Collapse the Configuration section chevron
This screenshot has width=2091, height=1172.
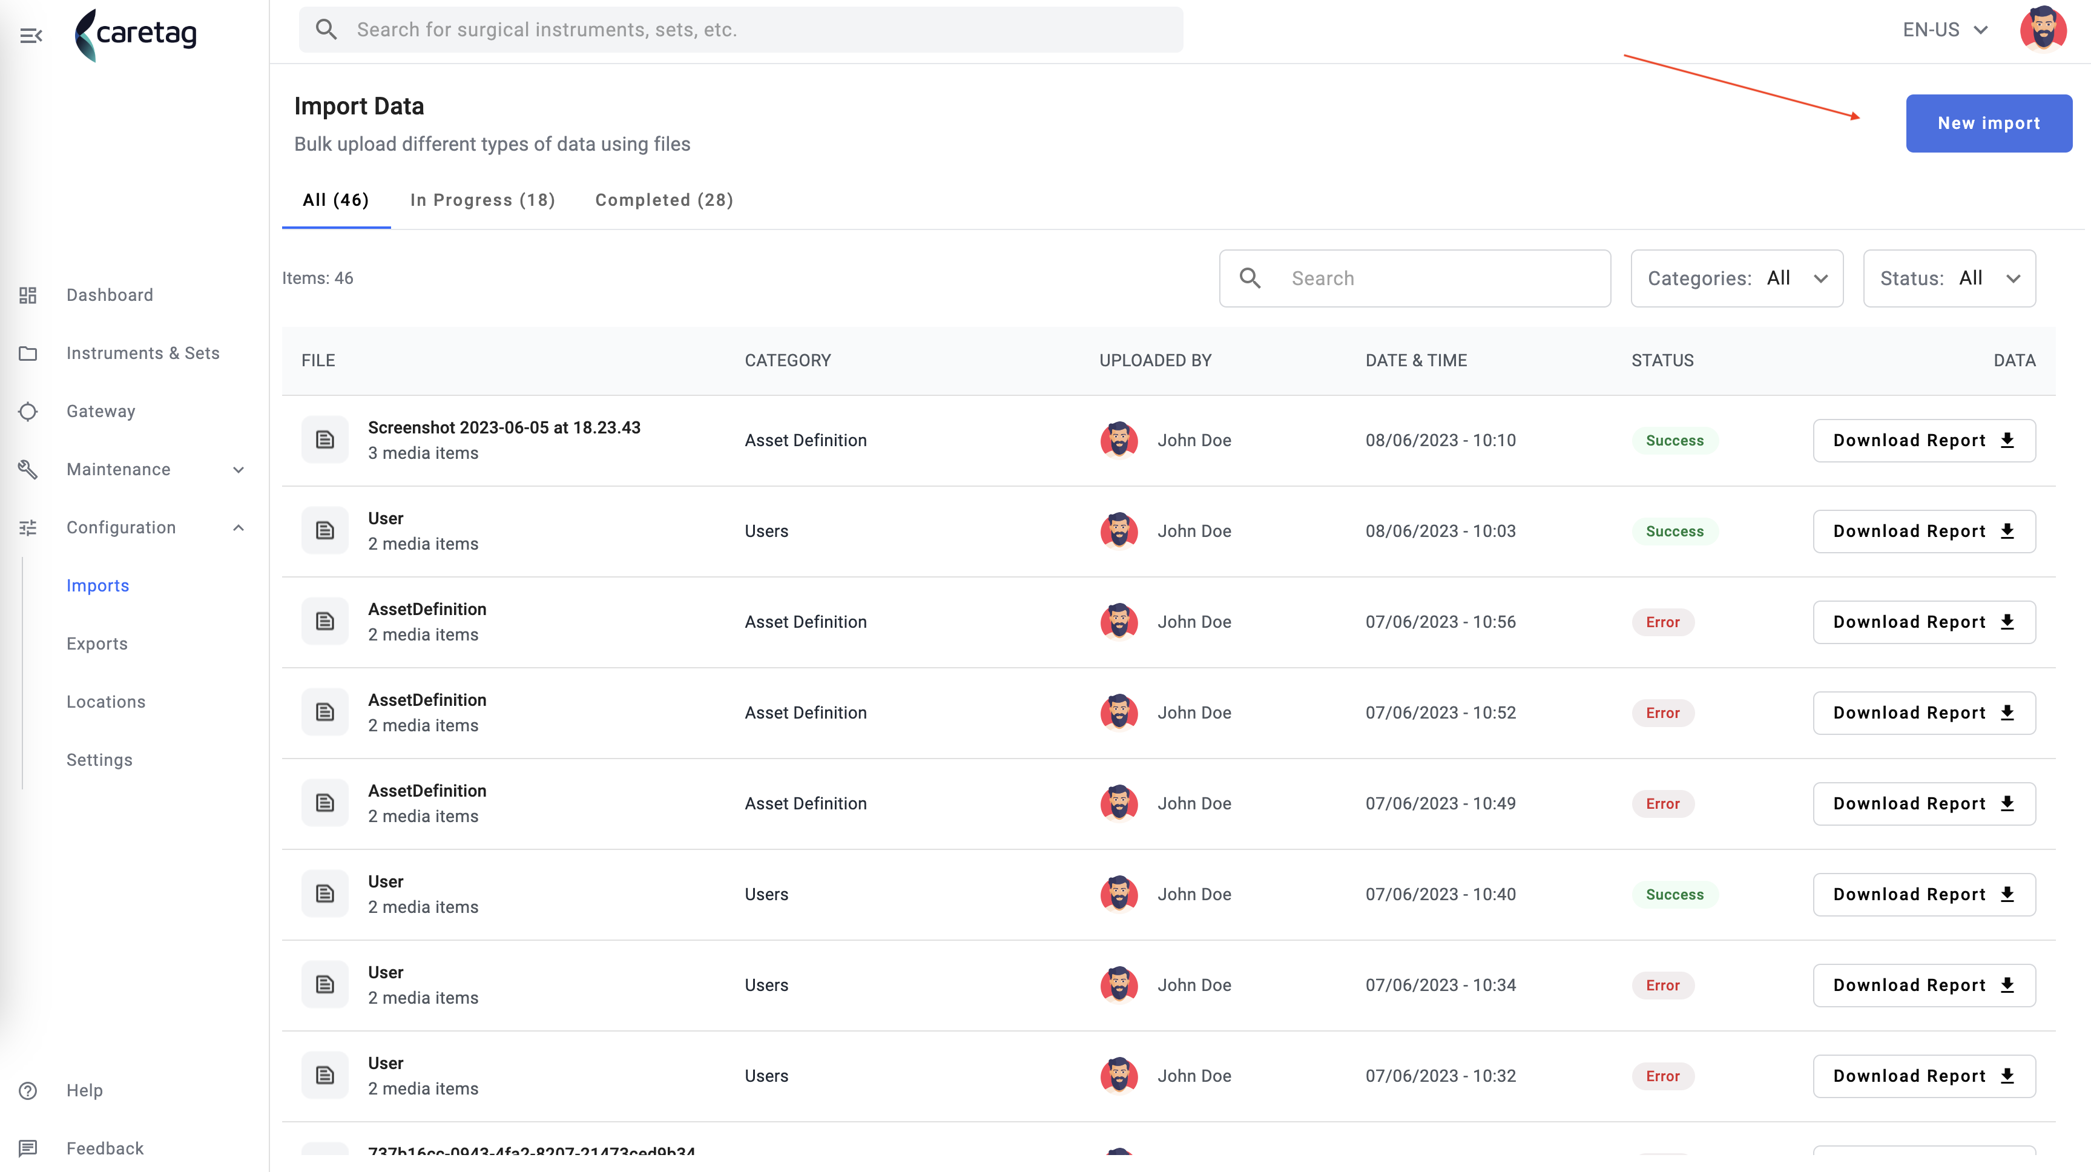tap(239, 527)
